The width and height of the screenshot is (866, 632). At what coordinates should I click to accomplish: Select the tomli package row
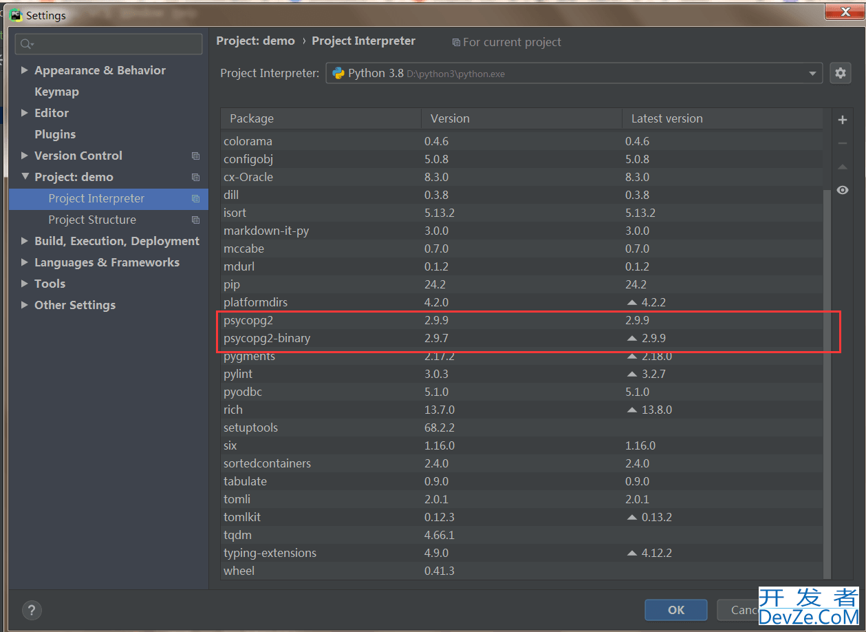[521, 499]
